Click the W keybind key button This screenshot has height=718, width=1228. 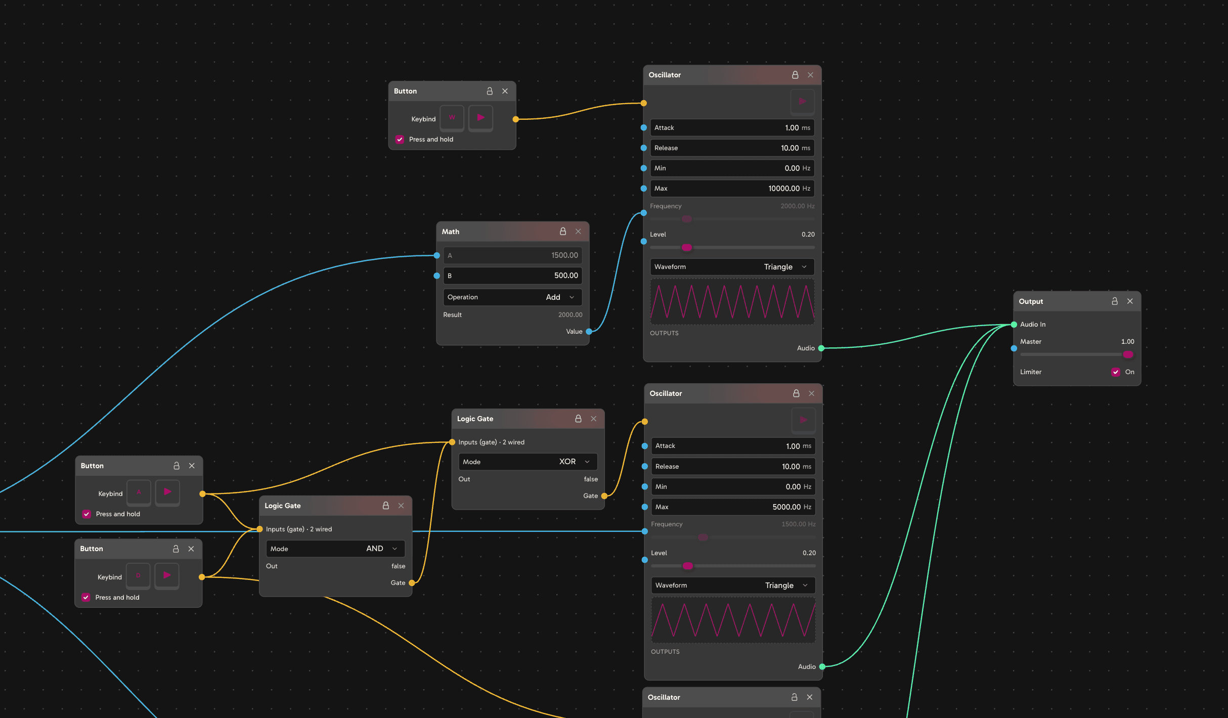click(452, 118)
